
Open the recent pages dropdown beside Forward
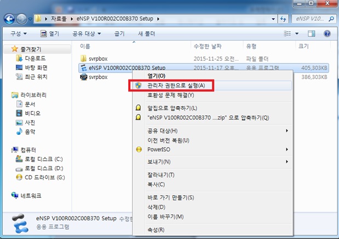(x=30, y=19)
